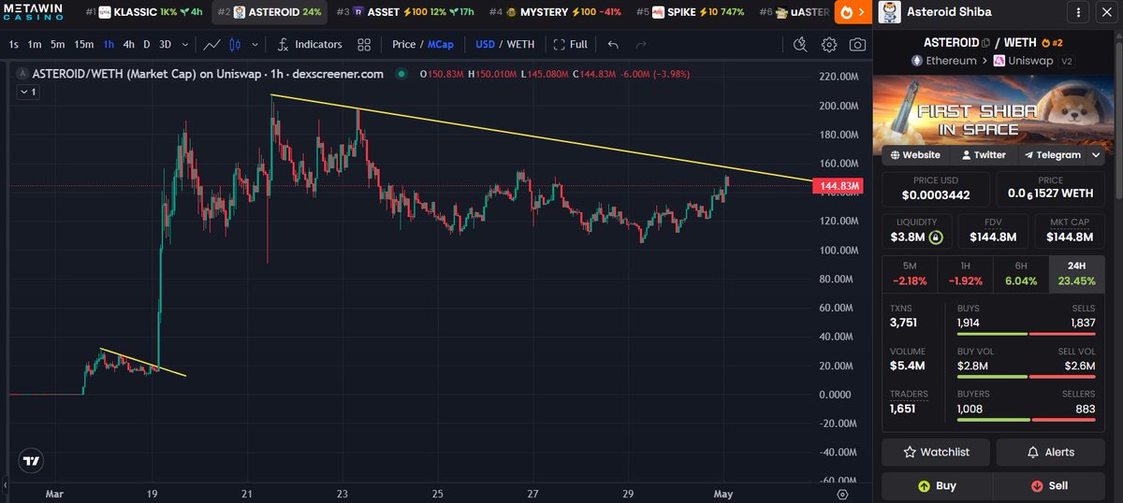Open the MetaWin Casino logo link
Viewport: 1123px width, 503px height.
(x=35, y=12)
